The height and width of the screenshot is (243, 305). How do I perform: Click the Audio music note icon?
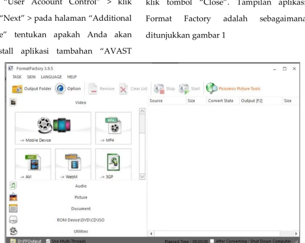pos(13,186)
